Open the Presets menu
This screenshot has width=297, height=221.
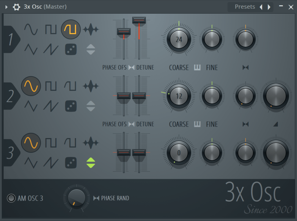245,7
